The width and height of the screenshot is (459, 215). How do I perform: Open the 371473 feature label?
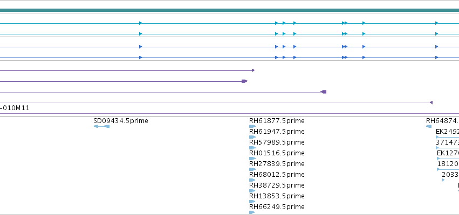(447, 142)
